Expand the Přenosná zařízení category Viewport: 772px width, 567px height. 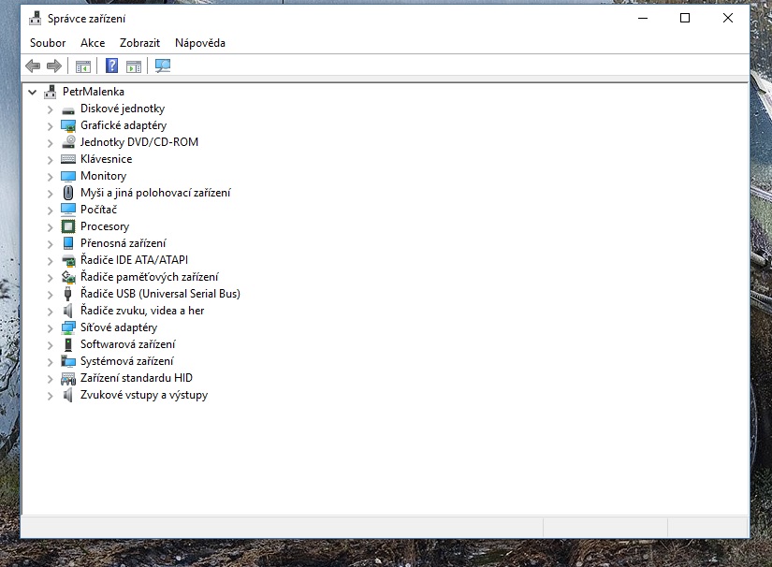(50, 243)
